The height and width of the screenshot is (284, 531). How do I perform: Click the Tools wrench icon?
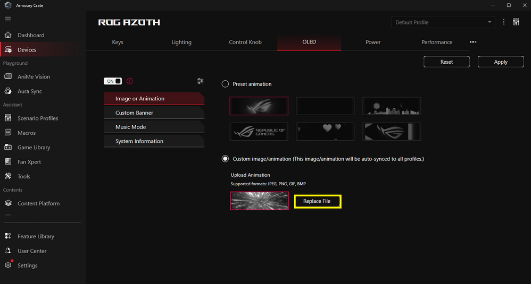tap(8, 176)
